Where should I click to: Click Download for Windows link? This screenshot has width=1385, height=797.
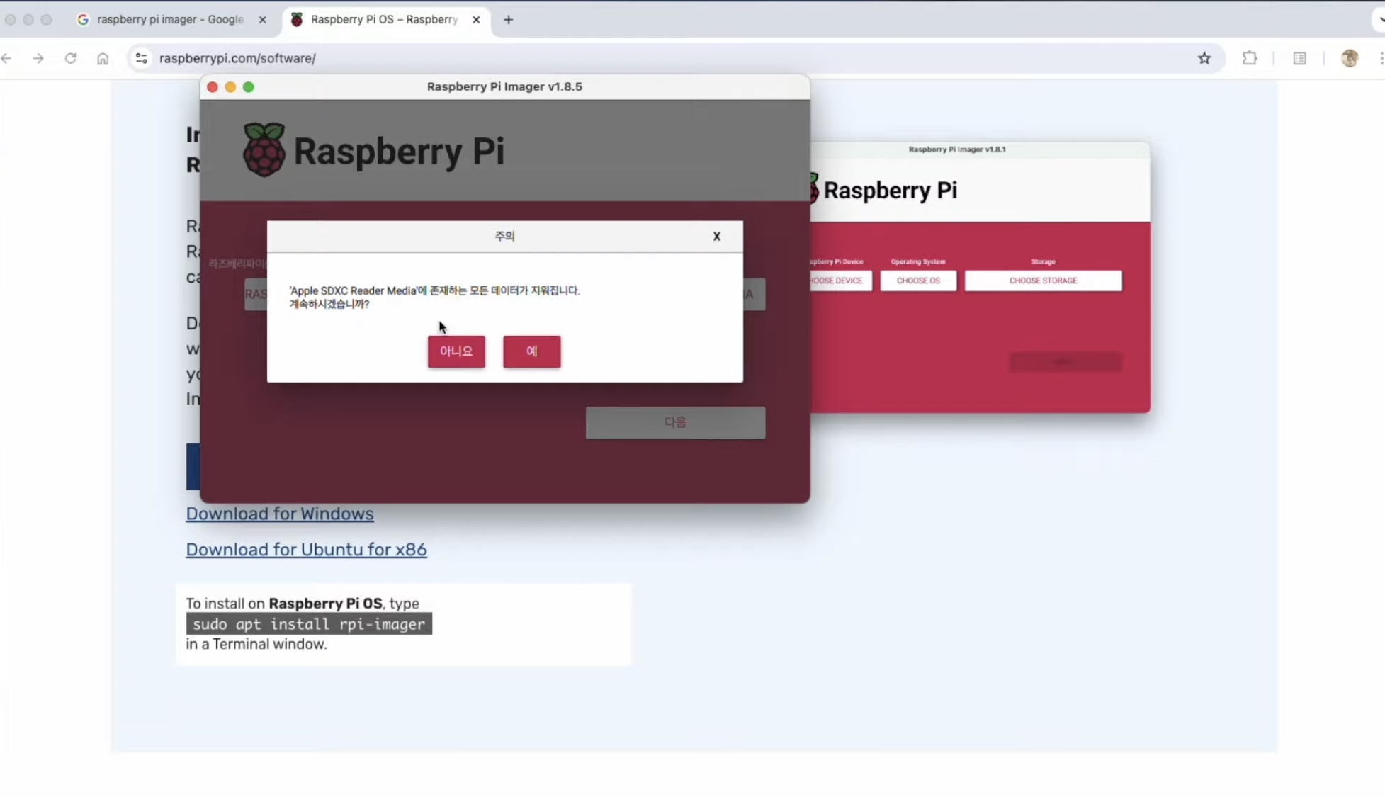pos(279,514)
